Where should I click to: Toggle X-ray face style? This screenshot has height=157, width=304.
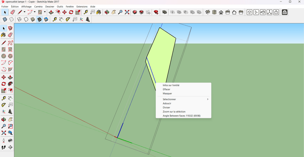pyautogui.click(x=5, y=20)
